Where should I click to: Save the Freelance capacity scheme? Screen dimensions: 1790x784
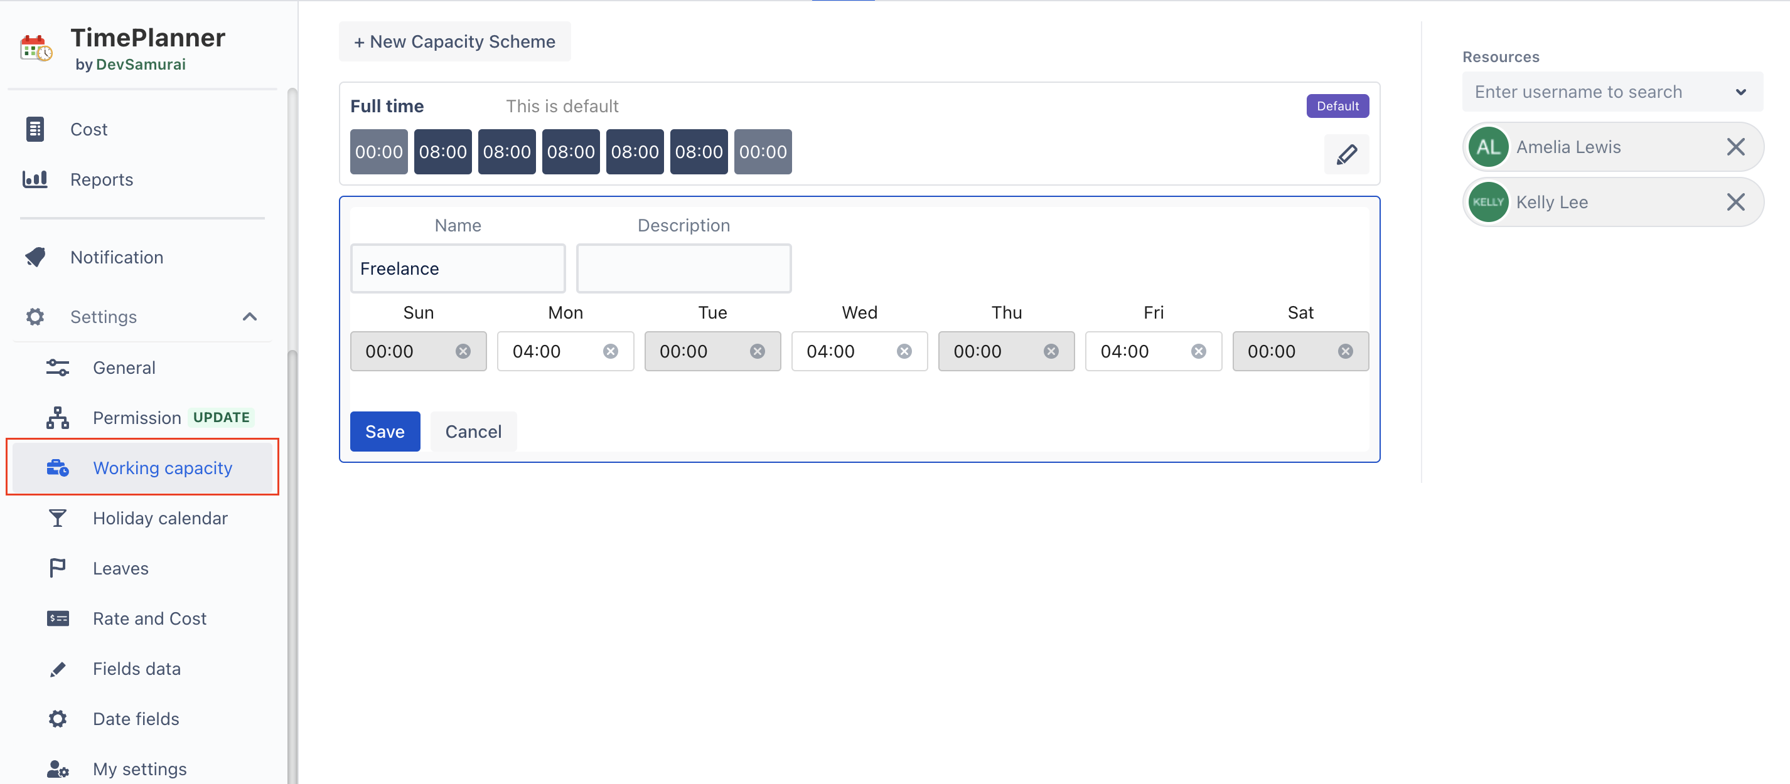coord(385,432)
